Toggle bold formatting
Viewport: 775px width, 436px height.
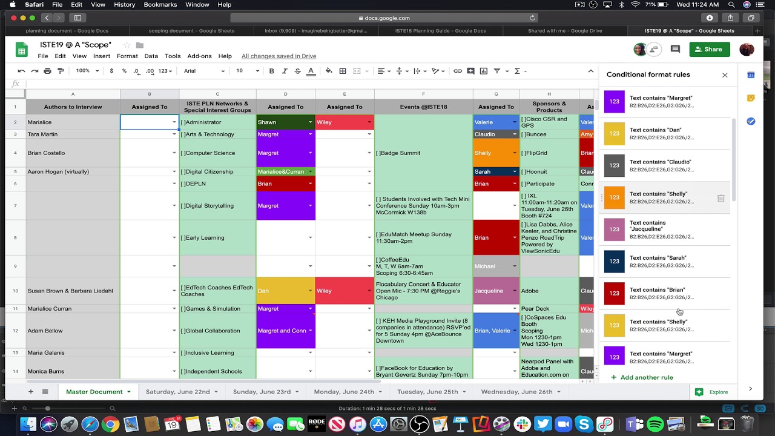271,71
